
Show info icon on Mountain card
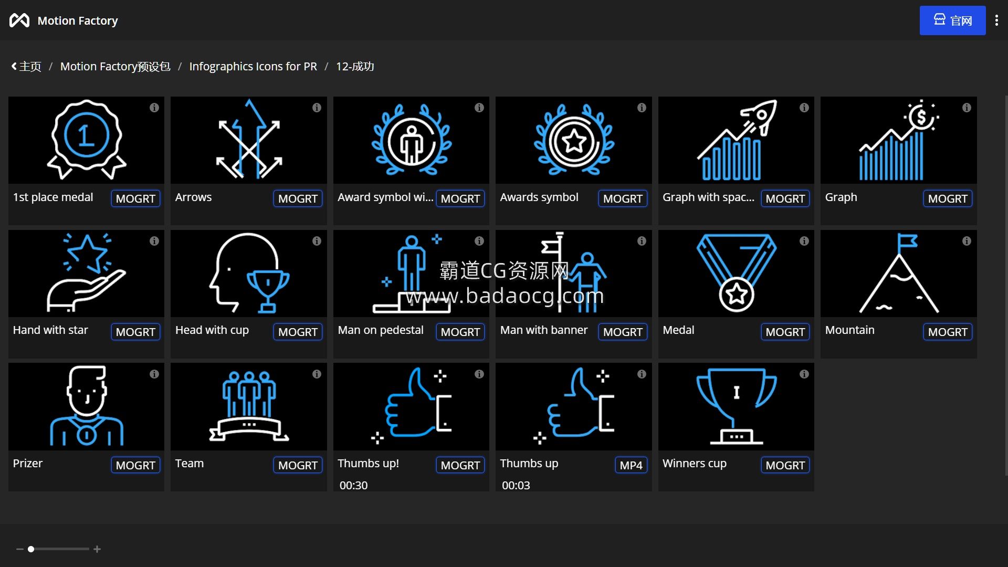pyautogui.click(x=967, y=241)
